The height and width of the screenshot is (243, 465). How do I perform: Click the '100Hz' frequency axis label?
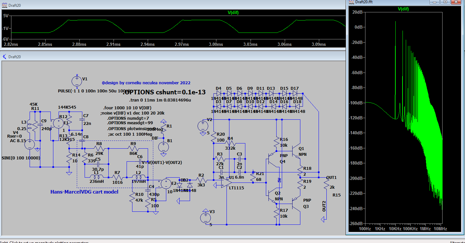[365, 229]
